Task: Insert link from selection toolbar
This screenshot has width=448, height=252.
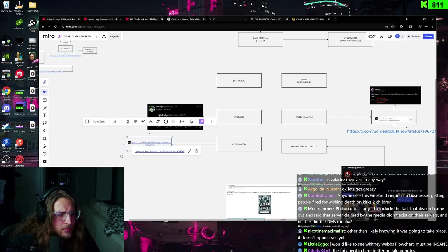Action: 142,121
